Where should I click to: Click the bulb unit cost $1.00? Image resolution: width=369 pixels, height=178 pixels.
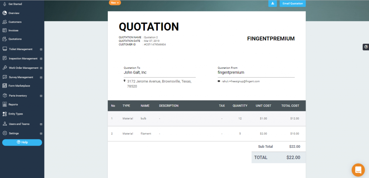point(263,119)
